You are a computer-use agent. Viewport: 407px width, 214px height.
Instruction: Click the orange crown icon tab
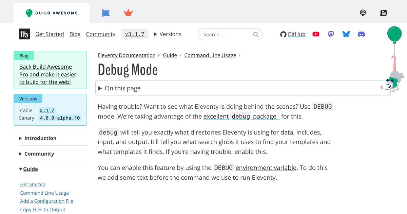pyautogui.click(x=128, y=13)
